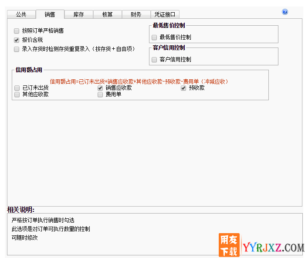Select the 销售 tab

pyautogui.click(x=50, y=14)
